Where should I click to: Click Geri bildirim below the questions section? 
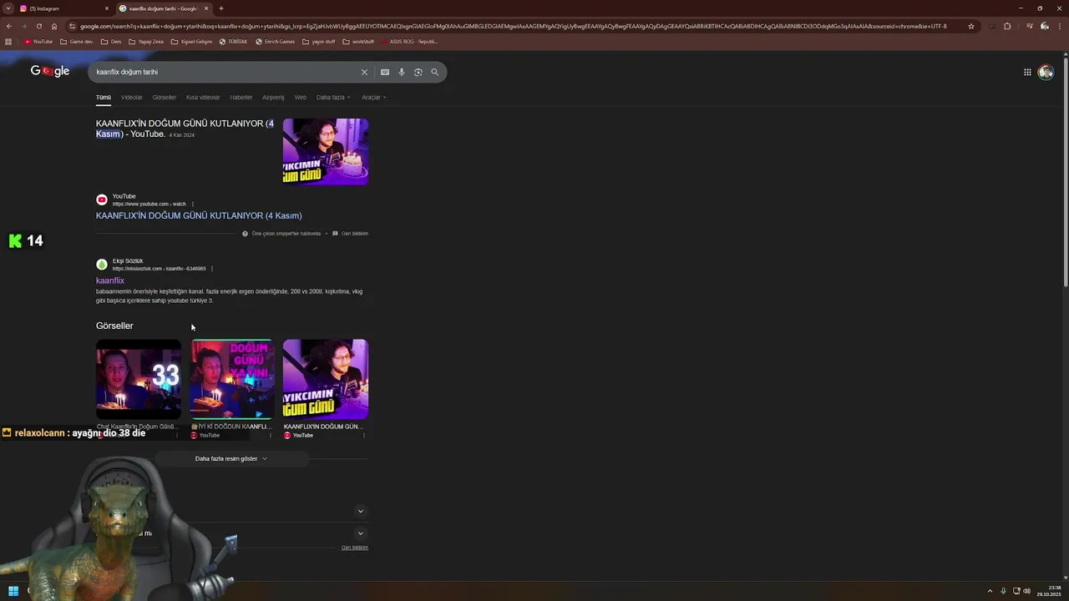coord(355,548)
